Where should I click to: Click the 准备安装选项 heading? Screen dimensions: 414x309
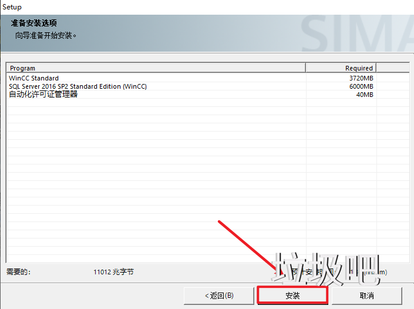click(33, 23)
